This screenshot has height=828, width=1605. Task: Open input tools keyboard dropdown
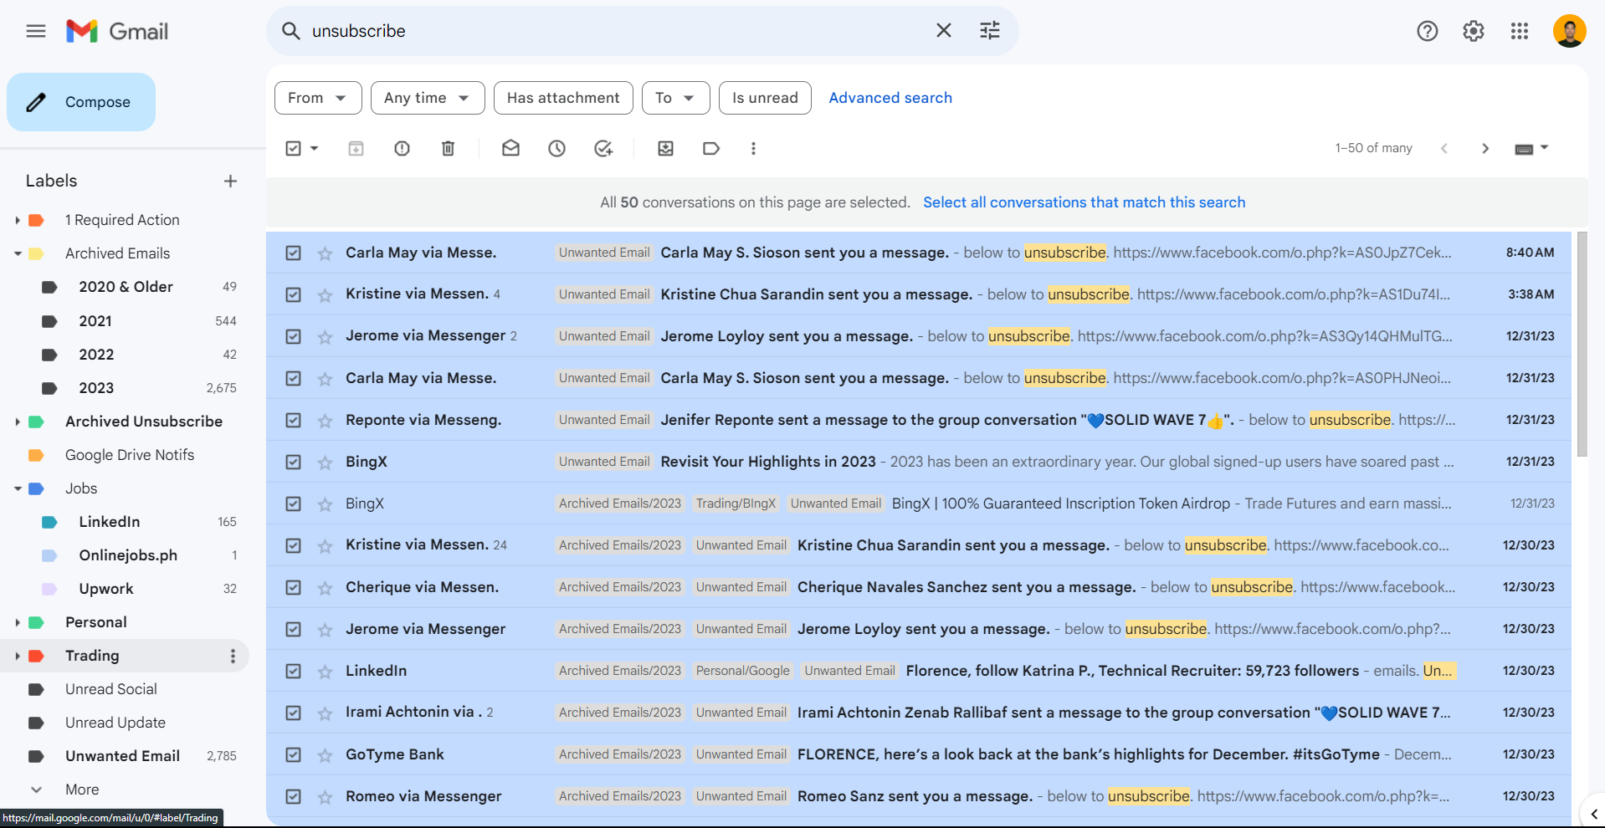click(x=1531, y=148)
